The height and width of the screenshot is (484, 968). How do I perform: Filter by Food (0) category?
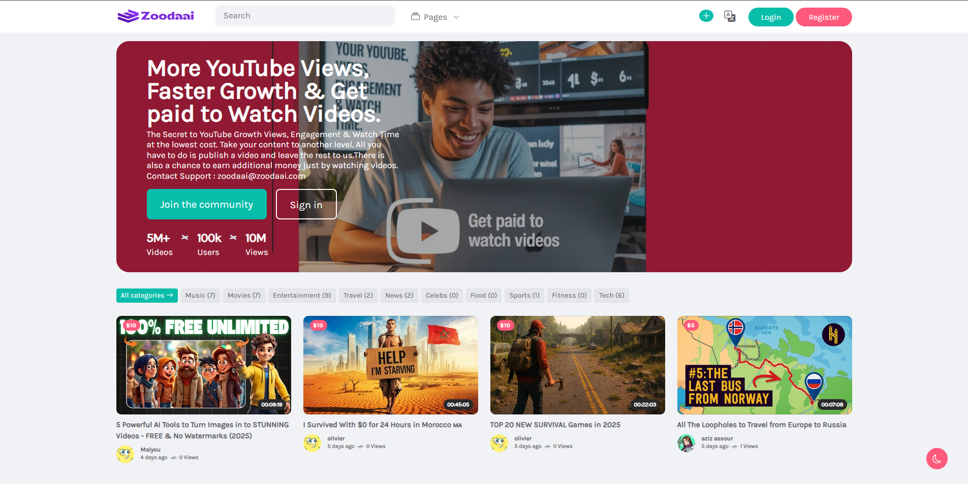click(x=484, y=296)
